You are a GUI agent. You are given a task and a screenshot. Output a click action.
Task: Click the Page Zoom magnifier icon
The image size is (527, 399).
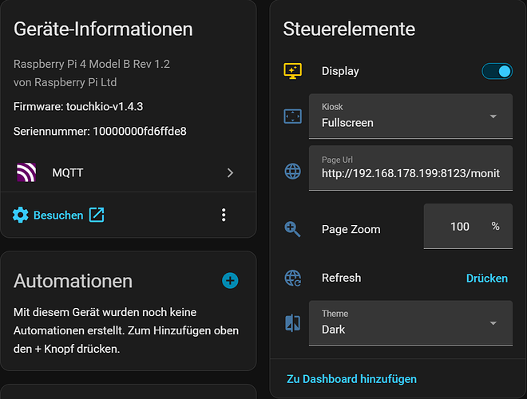pyautogui.click(x=293, y=229)
